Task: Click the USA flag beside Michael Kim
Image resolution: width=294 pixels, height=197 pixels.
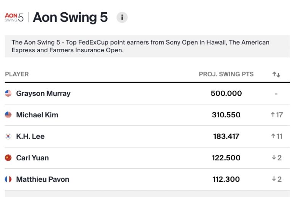Action: (x=8, y=115)
